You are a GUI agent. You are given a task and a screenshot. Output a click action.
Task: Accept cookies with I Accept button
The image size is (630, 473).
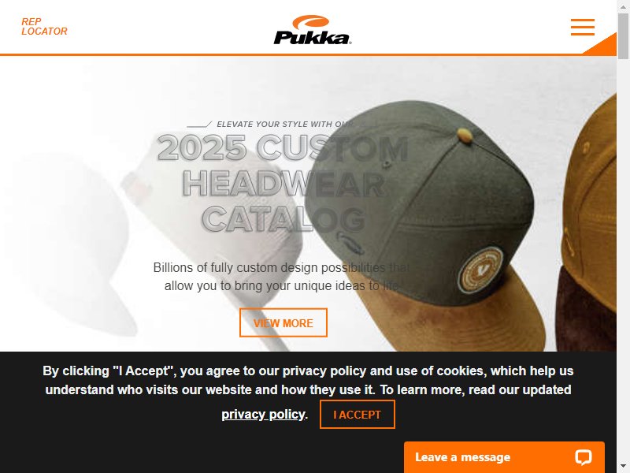pyautogui.click(x=358, y=415)
